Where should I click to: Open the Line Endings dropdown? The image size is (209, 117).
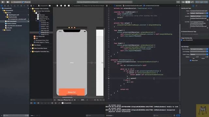[x=199, y=51]
